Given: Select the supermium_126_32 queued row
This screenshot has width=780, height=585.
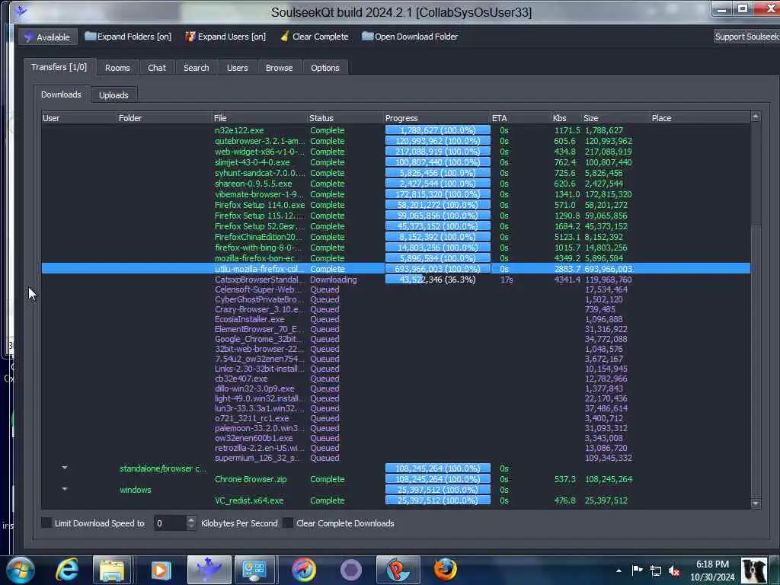Looking at the screenshot, I should coord(396,458).
